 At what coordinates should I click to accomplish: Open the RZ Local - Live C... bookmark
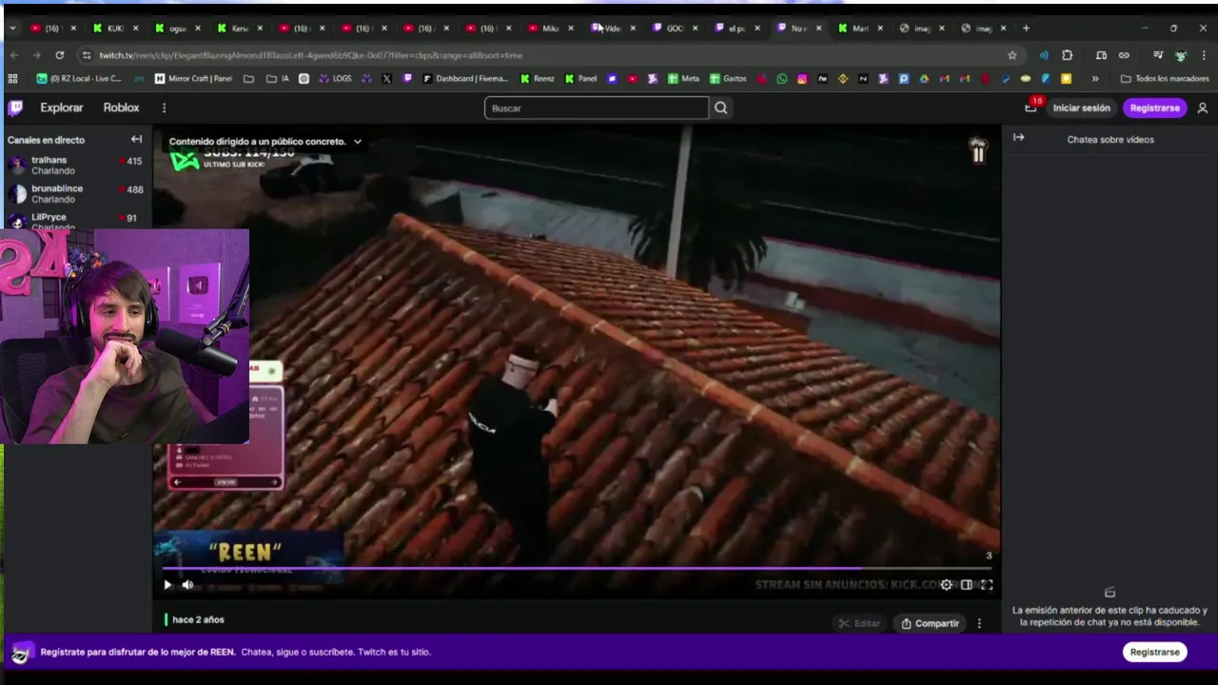tap(79, 79)
